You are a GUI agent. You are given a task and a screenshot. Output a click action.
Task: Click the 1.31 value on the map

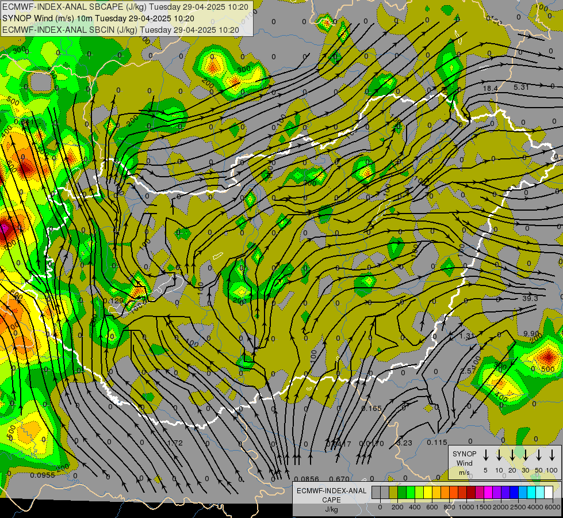point(468,336)
